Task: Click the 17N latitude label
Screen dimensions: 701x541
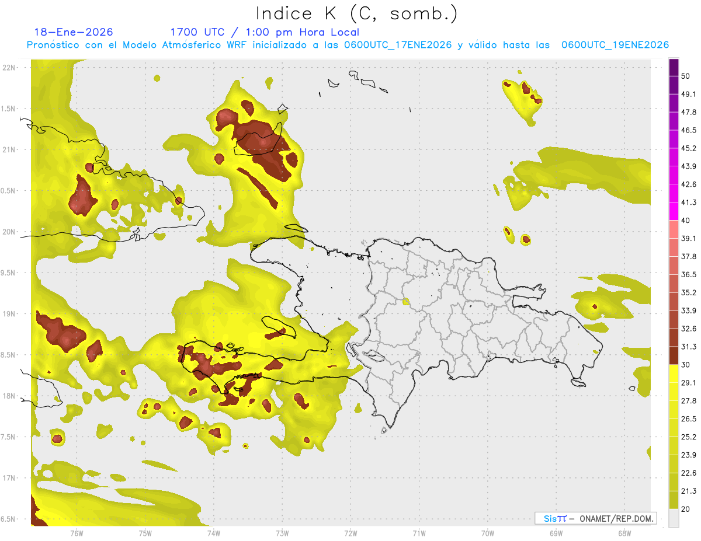Action: pyautogui.click(x=9, y=477)
